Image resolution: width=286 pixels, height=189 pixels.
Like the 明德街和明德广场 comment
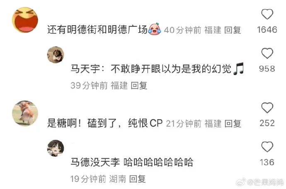[267, 14]
